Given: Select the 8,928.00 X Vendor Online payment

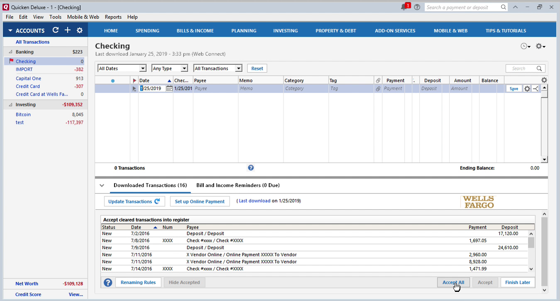Looking at the screenshot, I should coord(314,262).
